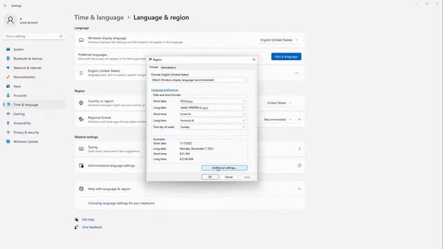Screen dimensions: 443x249
Task: Click the Administrative language settings icon
Action: 81,165
